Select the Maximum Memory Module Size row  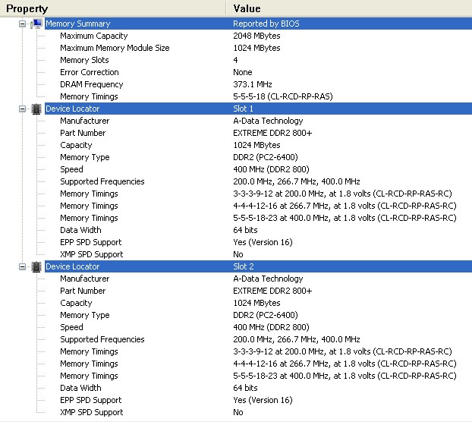(x=115, y=48)
